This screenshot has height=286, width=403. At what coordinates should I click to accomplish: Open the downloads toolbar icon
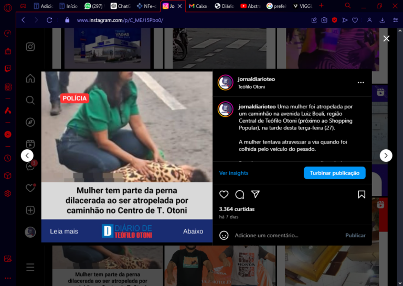[x=382, y=20]
